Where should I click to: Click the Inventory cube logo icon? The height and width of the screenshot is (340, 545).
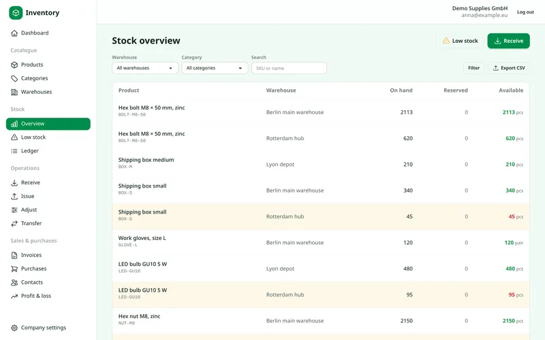pyautogui.click(x=16, y=13)
